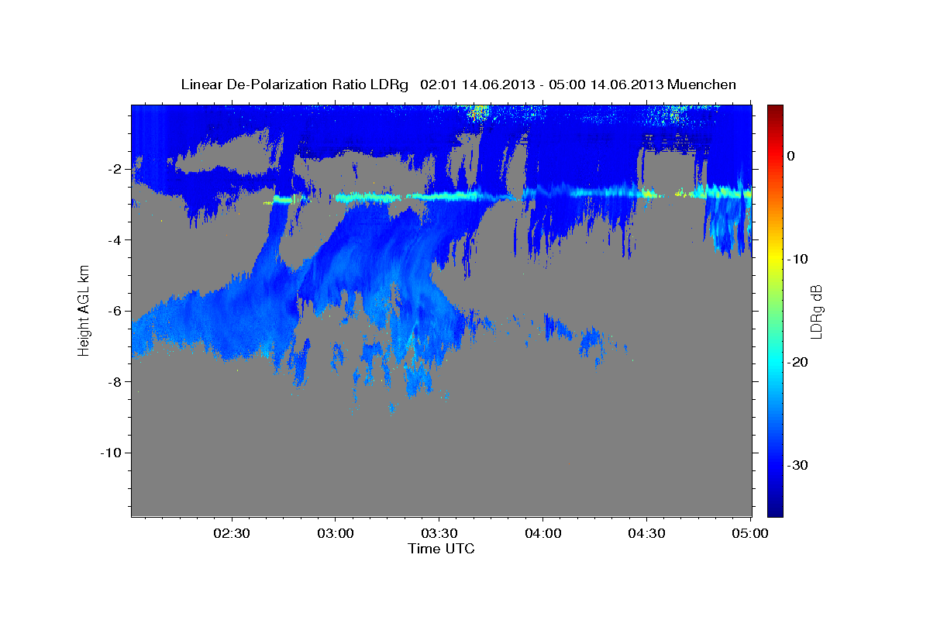Click the colorbar value label -10
Viewport: 930px width, 620px height.
pos(797,259)
